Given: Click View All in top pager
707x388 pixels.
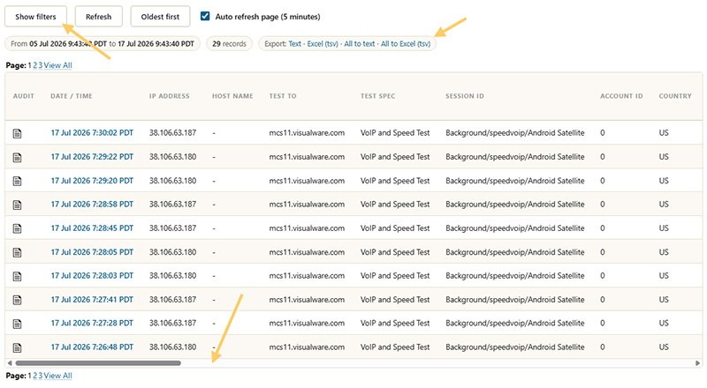Looking at the screenshot, I should (x=57, y=65).
